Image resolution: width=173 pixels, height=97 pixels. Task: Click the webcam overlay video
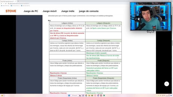(150, 16)
